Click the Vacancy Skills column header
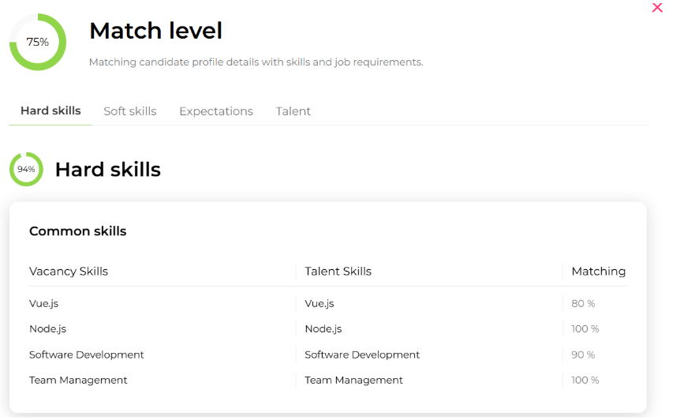 (69, 272)
